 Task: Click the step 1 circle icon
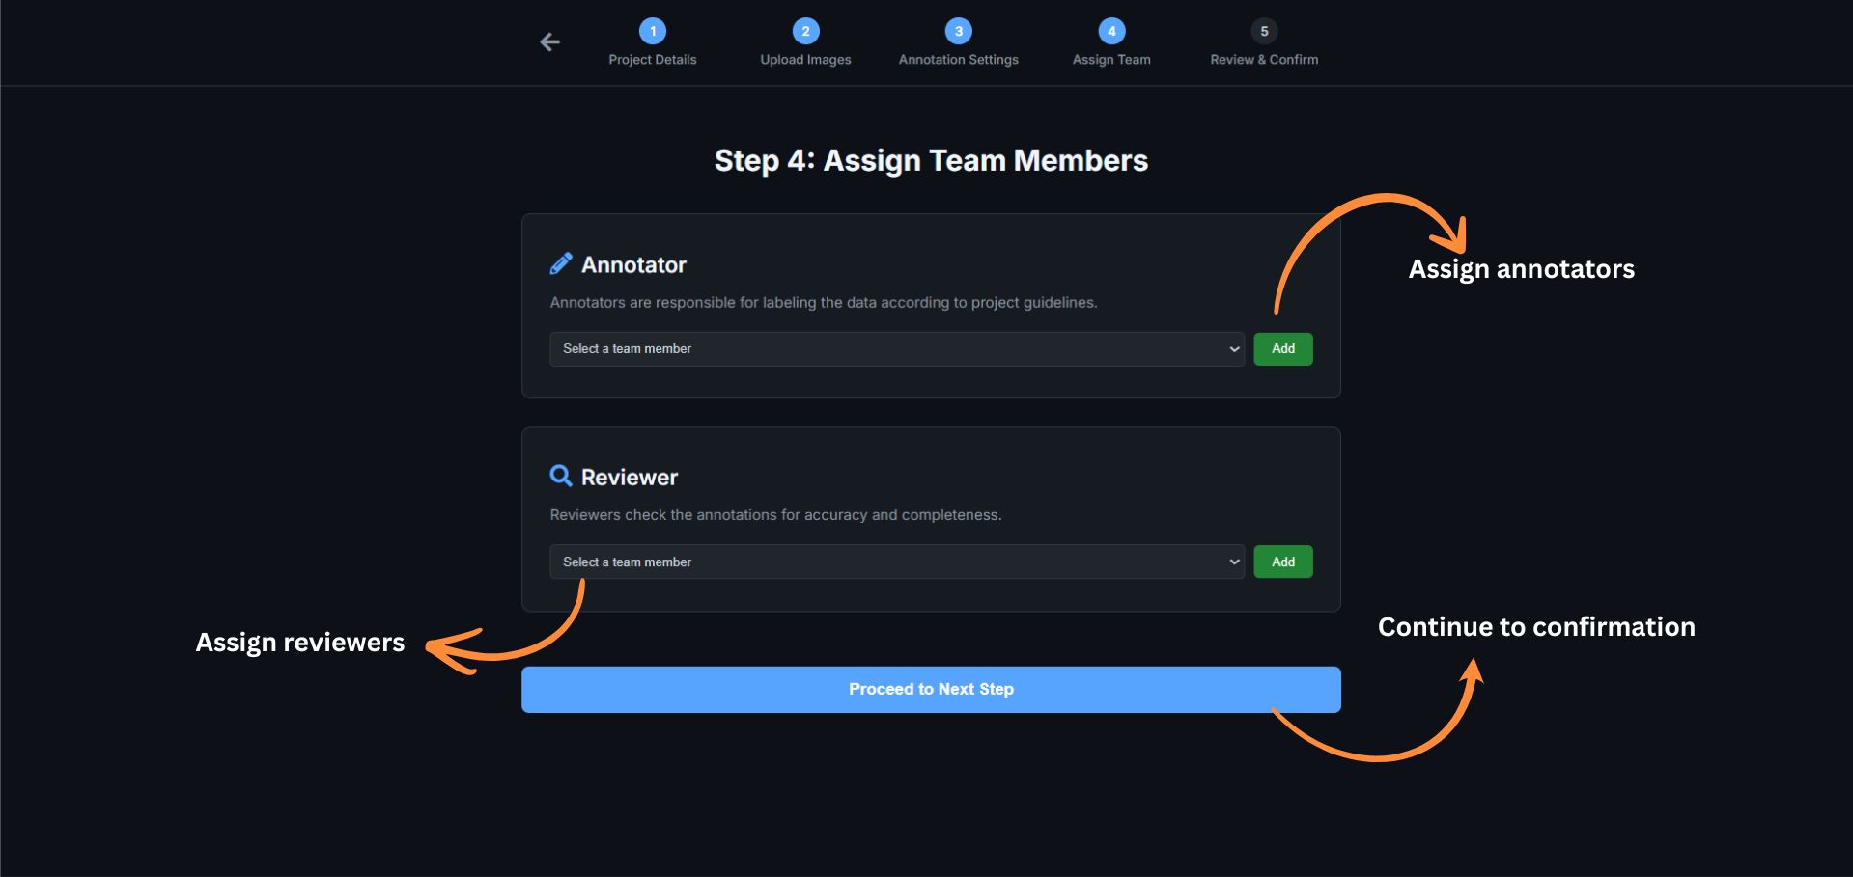tap(653, 31)
